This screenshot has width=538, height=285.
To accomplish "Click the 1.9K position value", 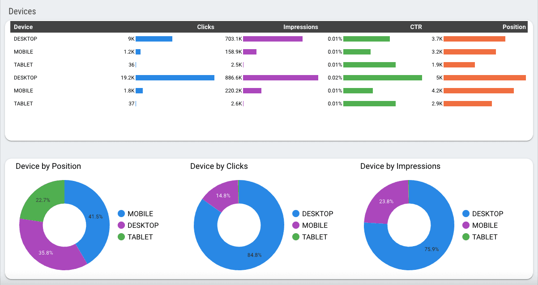I will click(437, 65).
